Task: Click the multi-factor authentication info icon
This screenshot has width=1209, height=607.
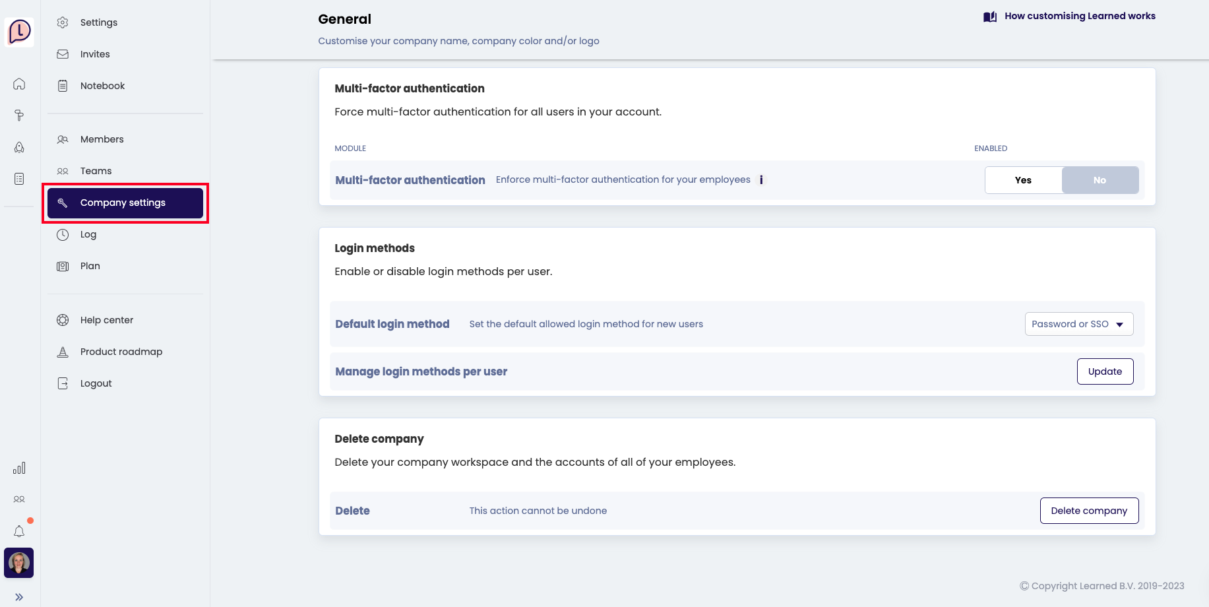Action: tap(761, 180)
